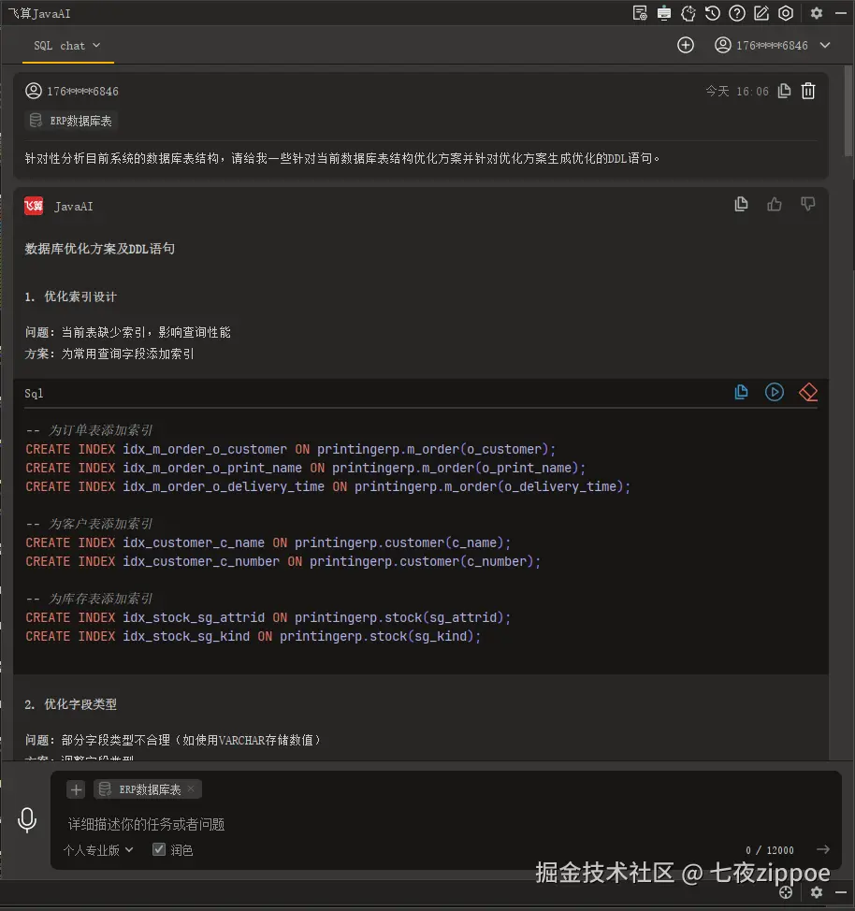855x911 pixels.
Task: Click the '-- 为客户表添加索引' comment
Action: point(89,524)
